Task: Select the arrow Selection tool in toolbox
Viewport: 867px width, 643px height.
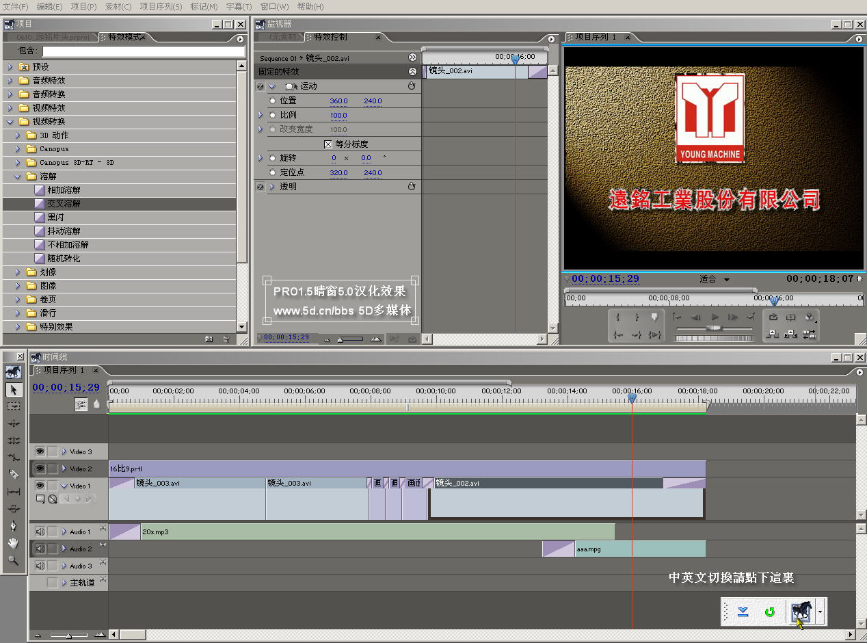Action: coord(13,389)
